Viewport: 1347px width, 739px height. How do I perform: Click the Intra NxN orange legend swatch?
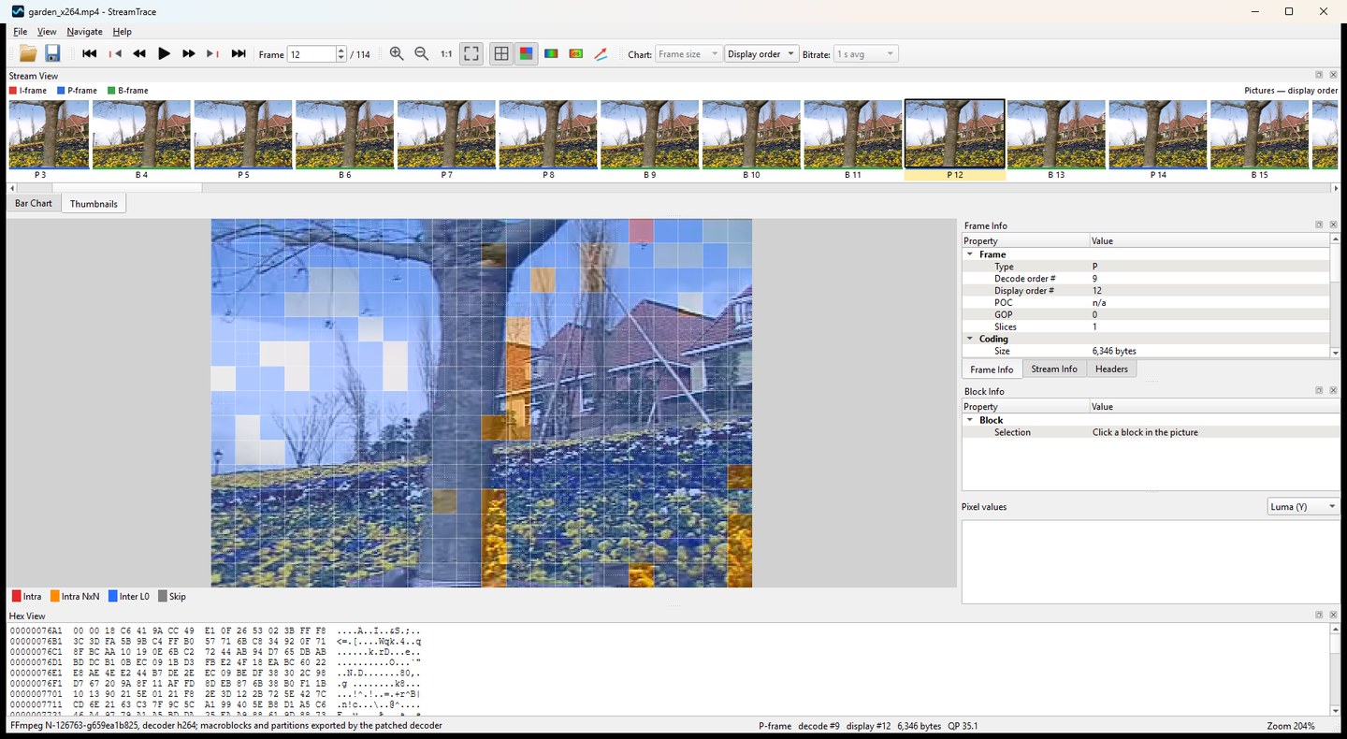coord(55,596)
